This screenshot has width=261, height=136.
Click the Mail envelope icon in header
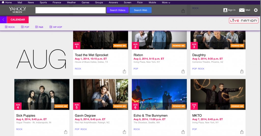point(242,10)
